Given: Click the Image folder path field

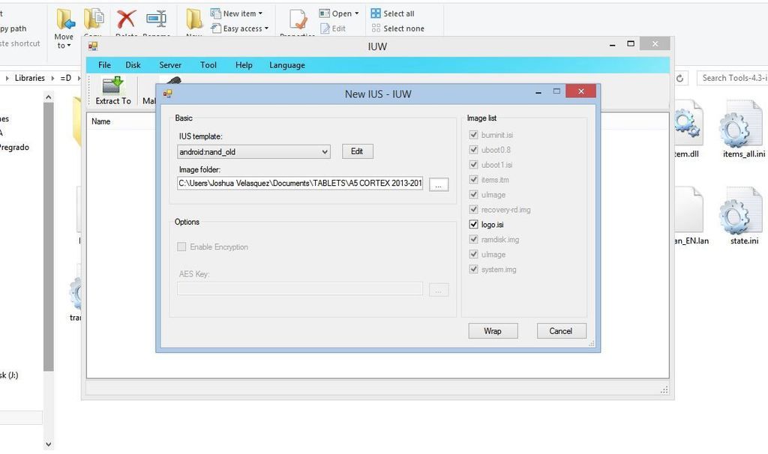Looking at the screenshot, I should (x=300, y=184).
